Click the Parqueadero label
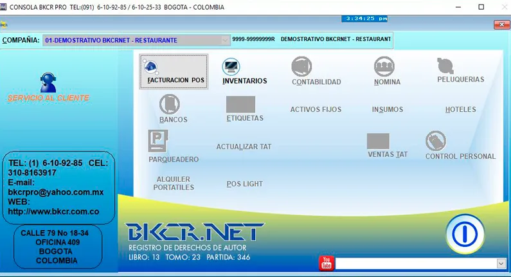Screen dimensions: 511x277 (174, 159)
